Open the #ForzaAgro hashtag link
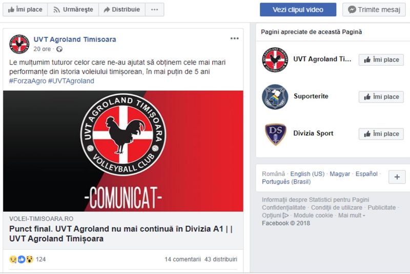The image size is (410, 274). [x=28, y=81]
